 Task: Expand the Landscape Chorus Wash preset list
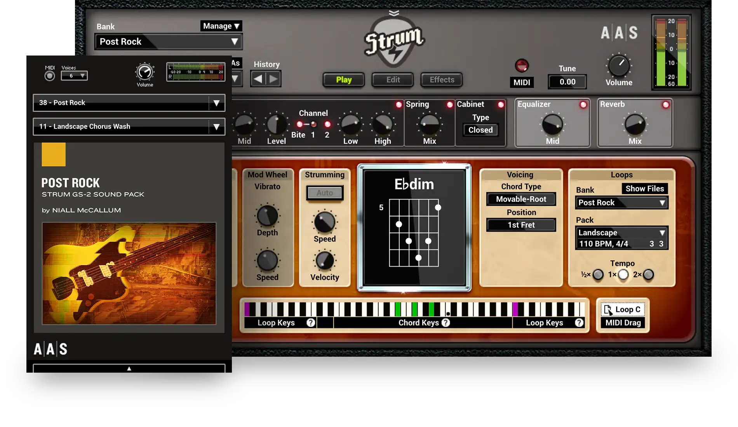click(x=216, y=127)
